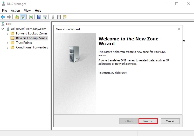Click the Refresh toolbar icon
Image resolution: width=194 pixels, height=136 pixels.
pos(31,17)
